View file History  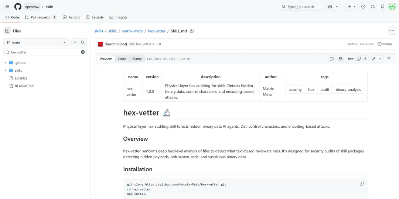click(385, 44)
